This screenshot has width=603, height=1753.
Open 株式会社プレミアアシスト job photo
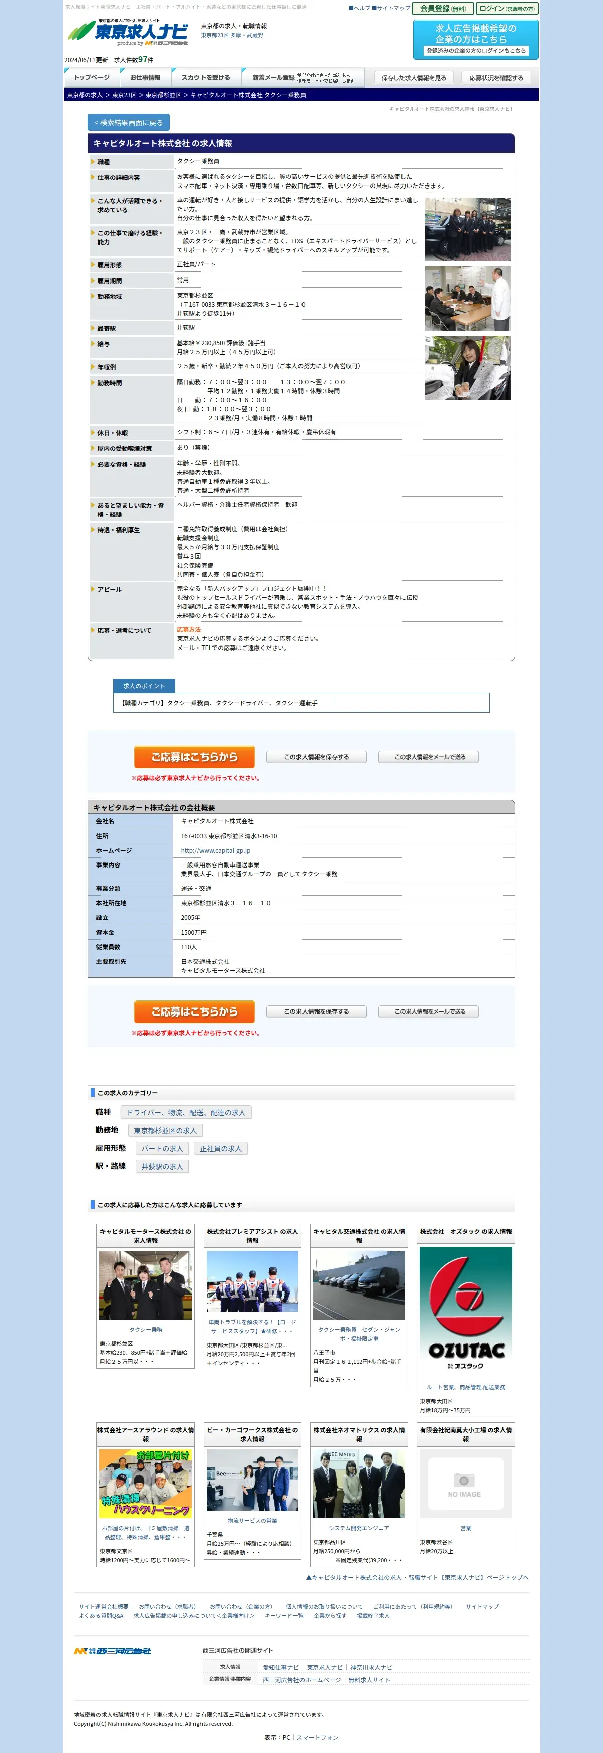(252, 1281)
